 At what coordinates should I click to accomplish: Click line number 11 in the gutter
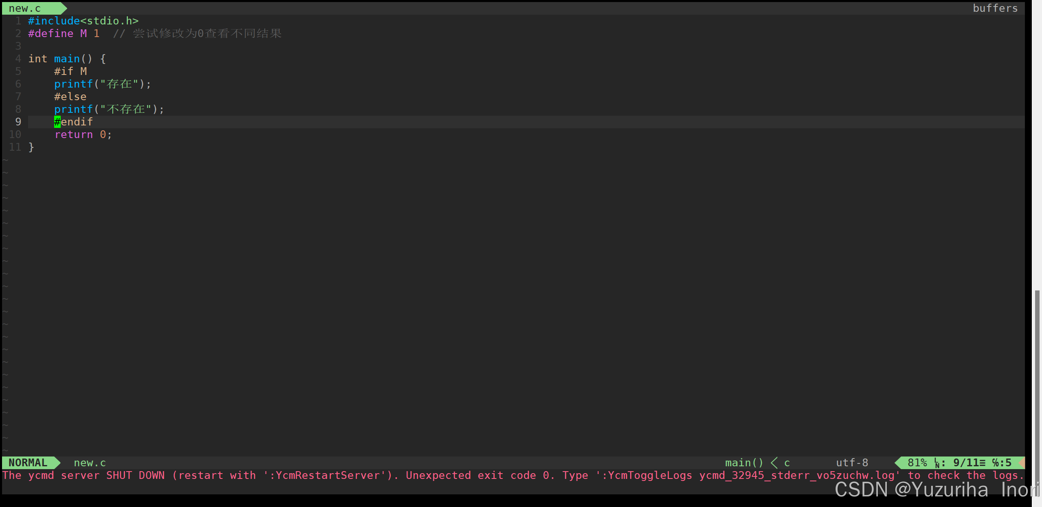pos(15,147)
